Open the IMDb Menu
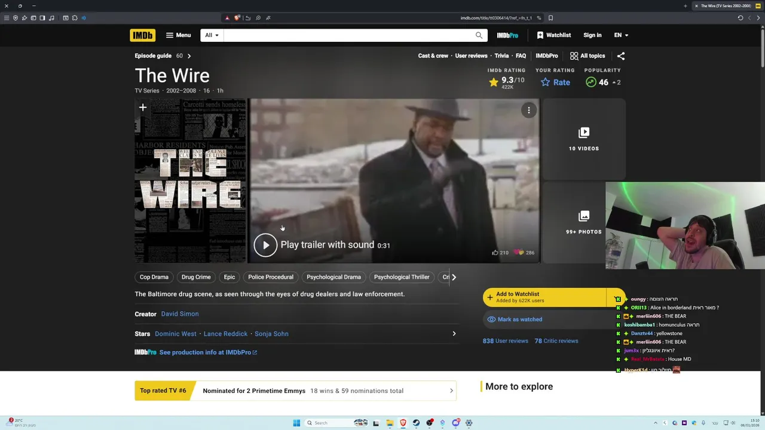The height and width of the screenshot is (430, 765). pyautogui.click(x=178, y=35)
